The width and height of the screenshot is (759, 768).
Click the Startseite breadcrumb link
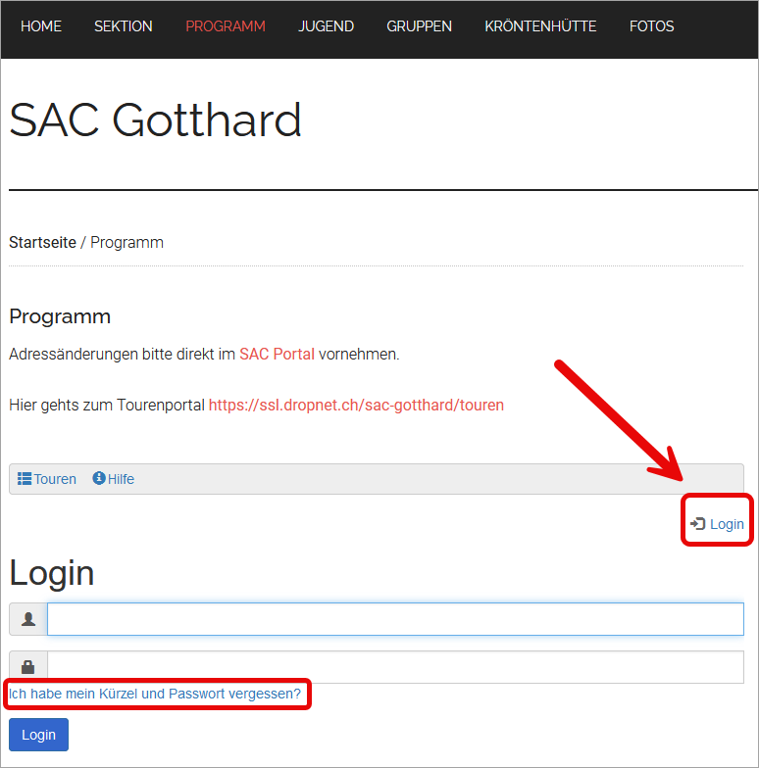pos(43,243)
